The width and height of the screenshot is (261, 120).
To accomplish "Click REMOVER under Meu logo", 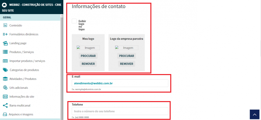I will (x=88, y=64).
